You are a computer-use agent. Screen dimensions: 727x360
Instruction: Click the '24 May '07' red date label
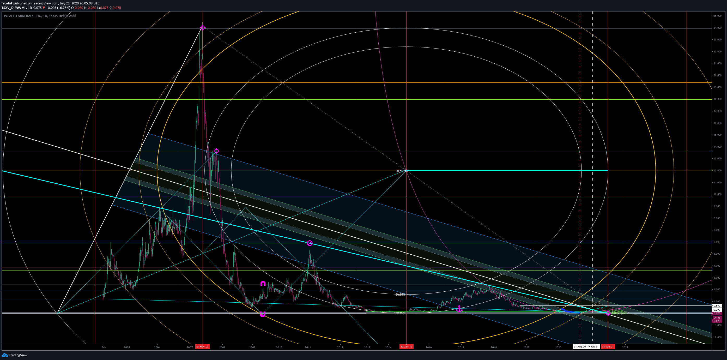pos(202,347)
